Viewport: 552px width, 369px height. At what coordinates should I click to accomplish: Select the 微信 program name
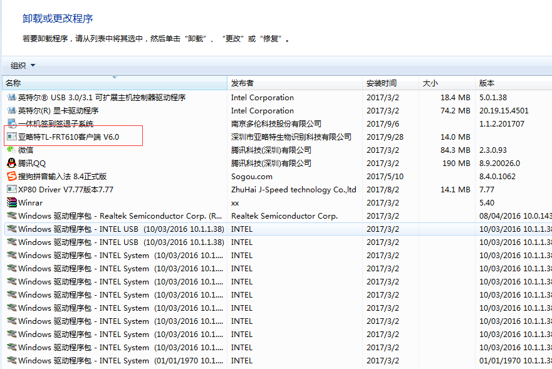coord(26,150)
